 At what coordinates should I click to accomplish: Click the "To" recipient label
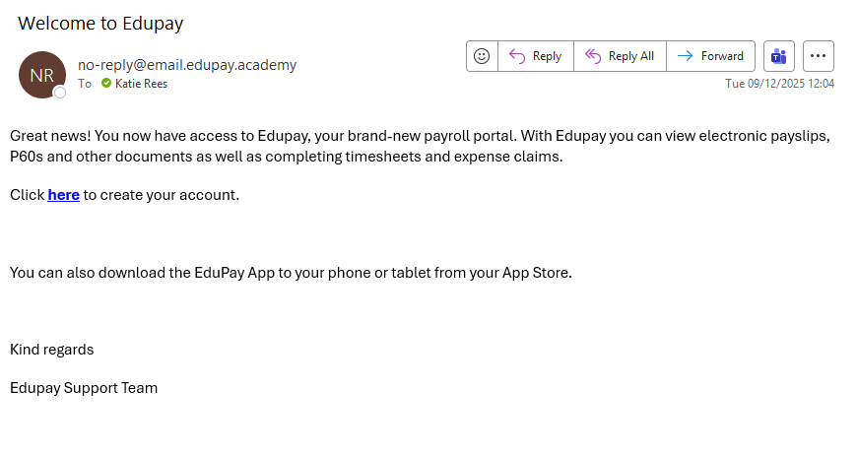[85, 84]
